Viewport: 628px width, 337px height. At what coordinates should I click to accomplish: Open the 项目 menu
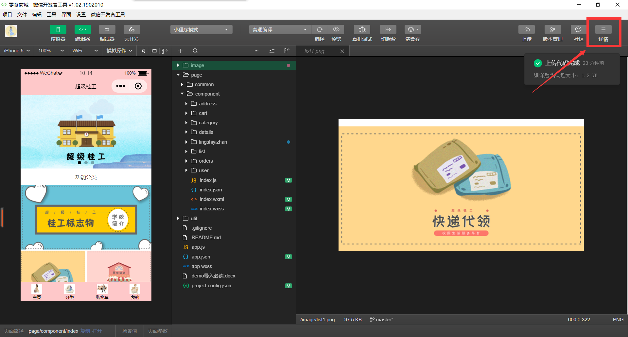tap(7, 14)
